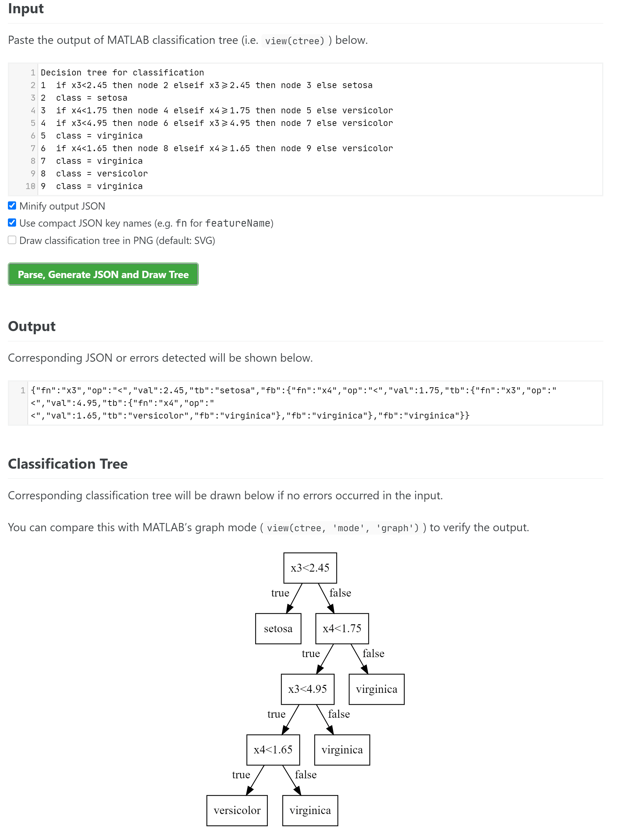
Task: Click the Input section heading
Action: pos(26,9)
